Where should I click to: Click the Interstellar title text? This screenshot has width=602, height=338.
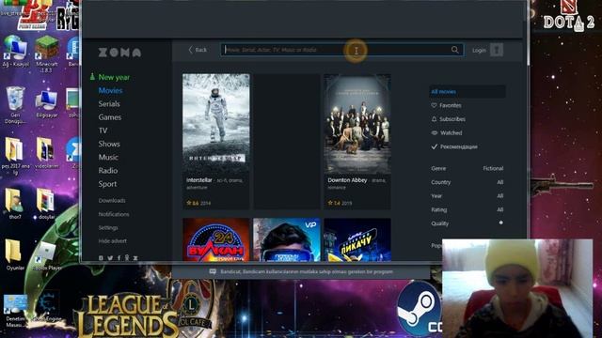(198, 180)
